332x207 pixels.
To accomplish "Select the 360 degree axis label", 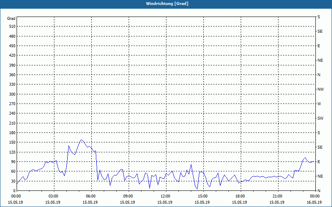I will point(12,75).
